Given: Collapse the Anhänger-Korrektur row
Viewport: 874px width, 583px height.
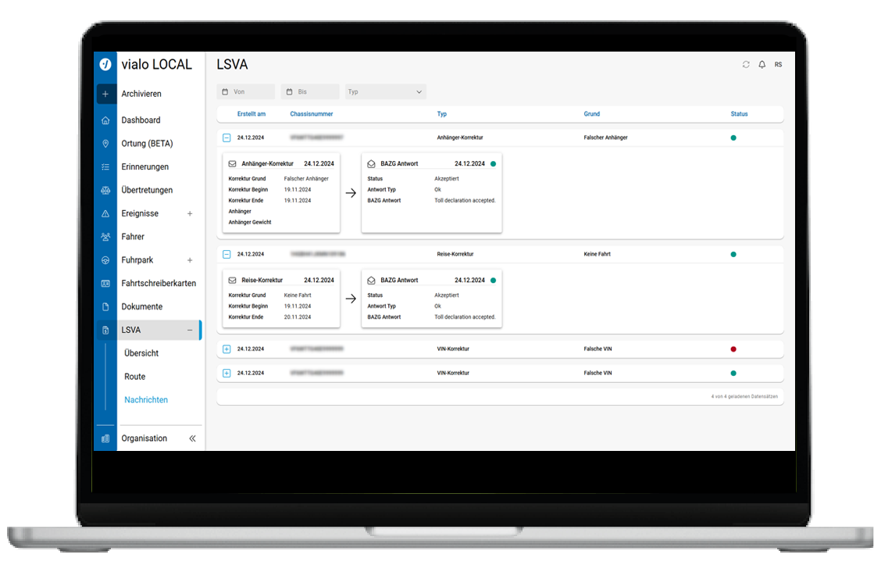Looking at the screenshot, I should [x=227, y=138].
